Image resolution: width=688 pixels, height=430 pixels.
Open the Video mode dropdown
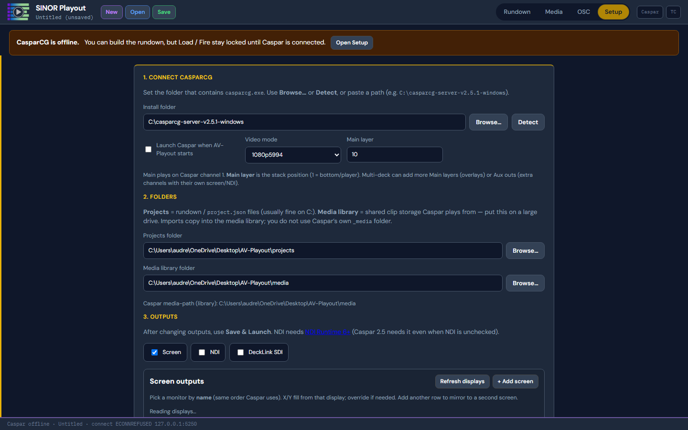click(293, 155)
